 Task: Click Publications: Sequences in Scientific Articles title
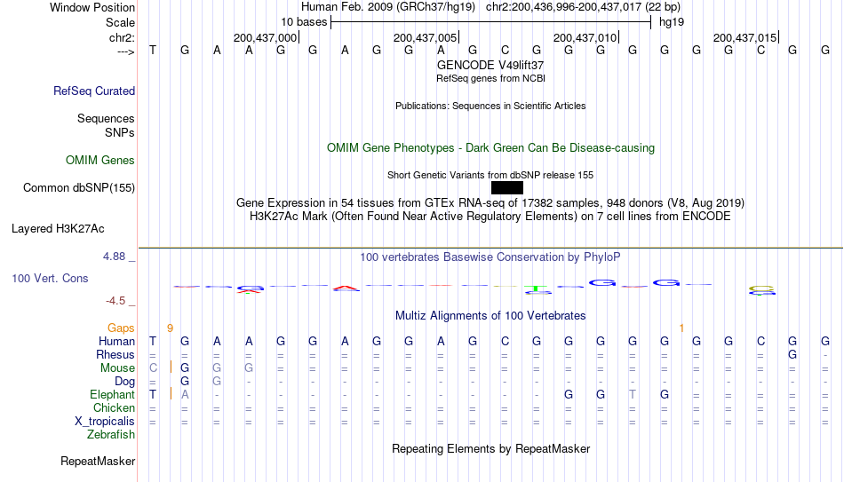pyautogui.click(x=490, y=106)
